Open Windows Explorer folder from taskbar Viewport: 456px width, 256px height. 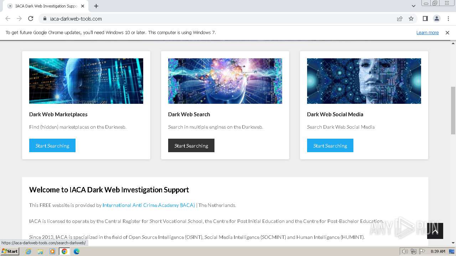pos(40,251)
